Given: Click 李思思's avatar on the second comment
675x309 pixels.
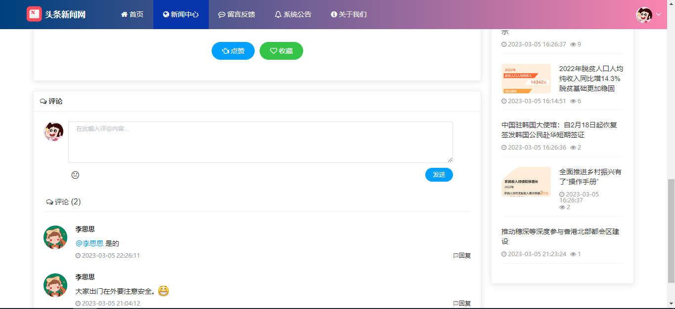Looking at the screenshot, I should (x=55, y=285).
